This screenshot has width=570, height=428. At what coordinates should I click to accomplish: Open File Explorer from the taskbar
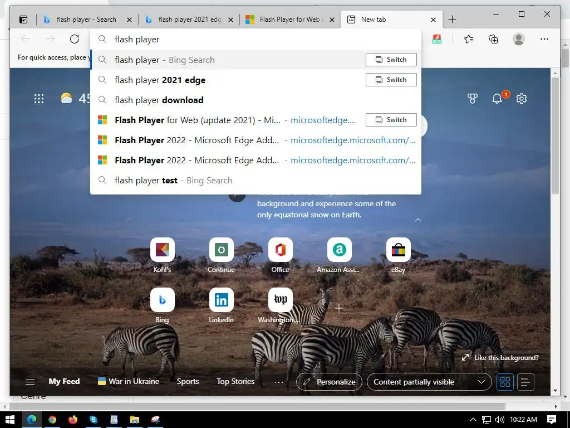coord(135,420)
